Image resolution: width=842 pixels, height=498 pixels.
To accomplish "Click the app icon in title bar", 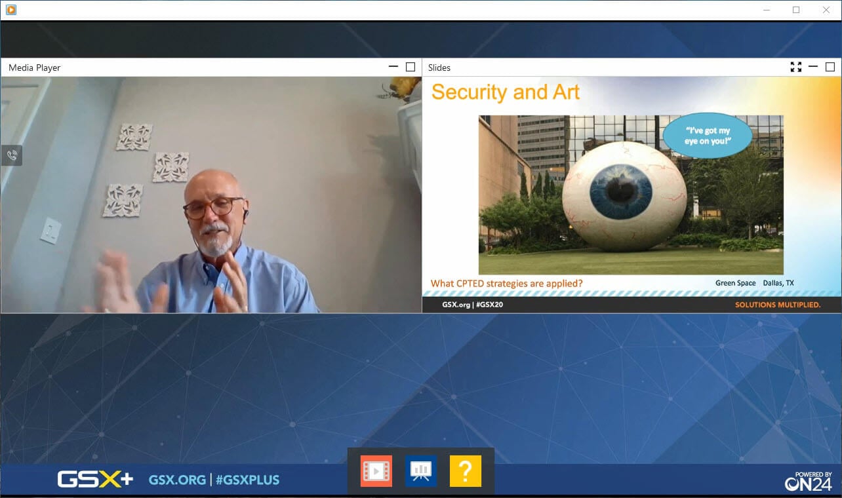I will pyautogui.click(x=10, y=10).
